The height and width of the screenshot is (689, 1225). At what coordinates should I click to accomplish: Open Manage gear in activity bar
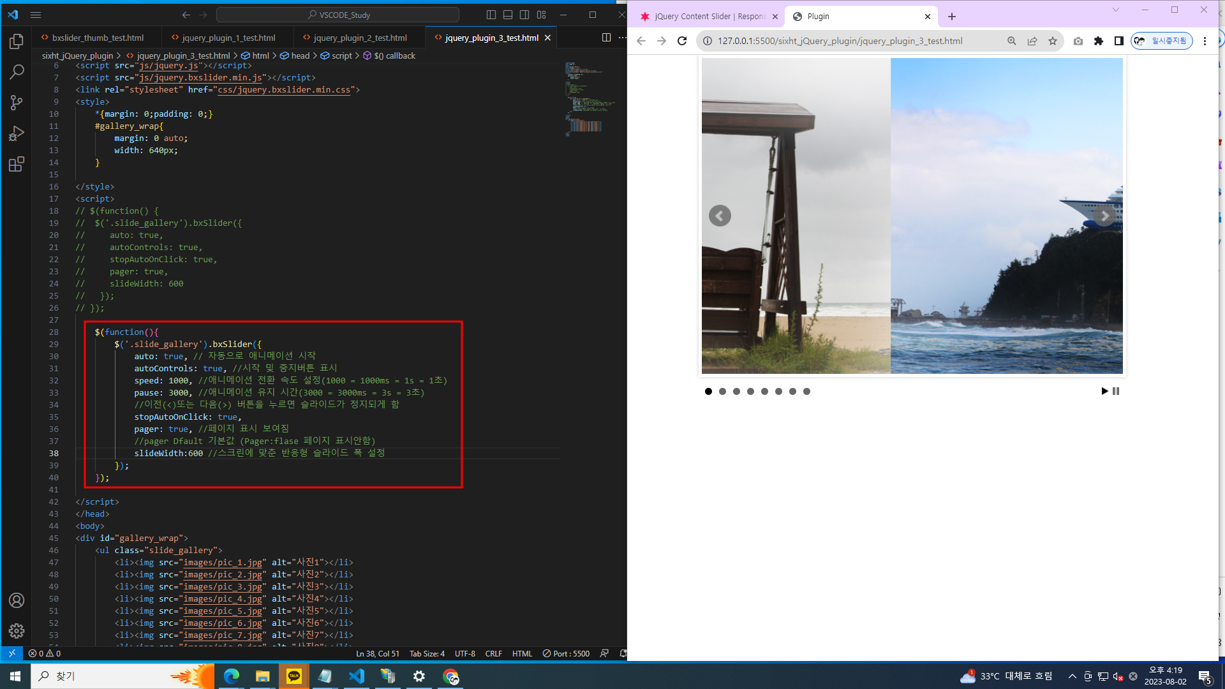click(x=17, y=631)
